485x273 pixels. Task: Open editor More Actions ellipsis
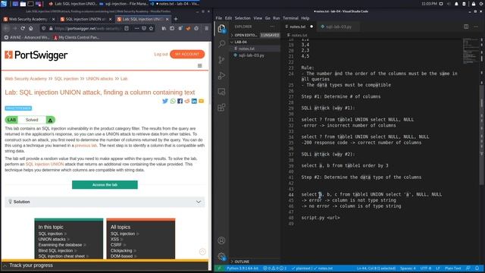click(x=476, y=27)
